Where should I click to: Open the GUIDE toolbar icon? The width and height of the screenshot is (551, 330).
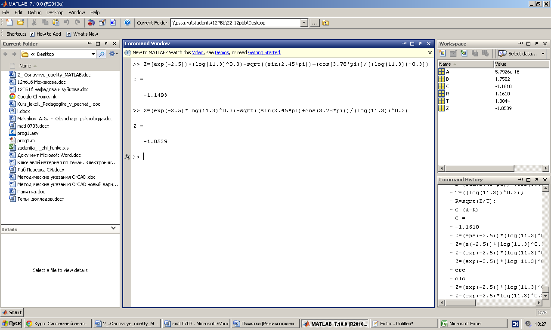tap(102, 23)
